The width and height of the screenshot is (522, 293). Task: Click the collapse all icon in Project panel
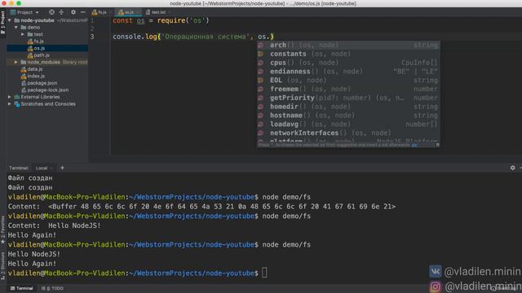[x=62, y=12]
